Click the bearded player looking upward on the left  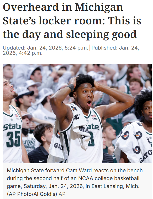(12, 121)
